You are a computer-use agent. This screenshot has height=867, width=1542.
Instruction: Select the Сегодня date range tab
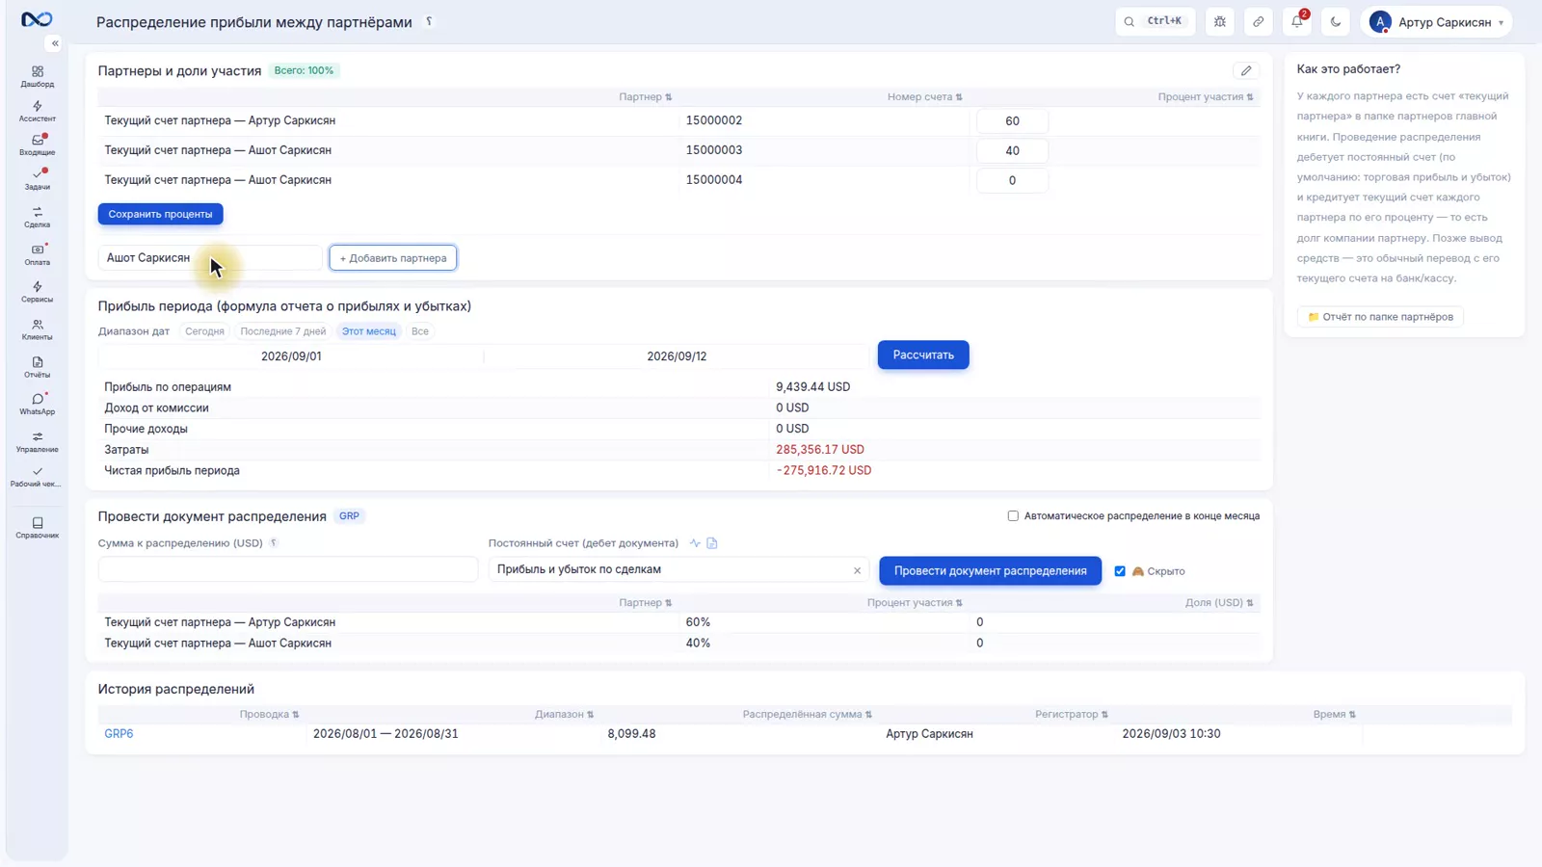pos(204,331)
